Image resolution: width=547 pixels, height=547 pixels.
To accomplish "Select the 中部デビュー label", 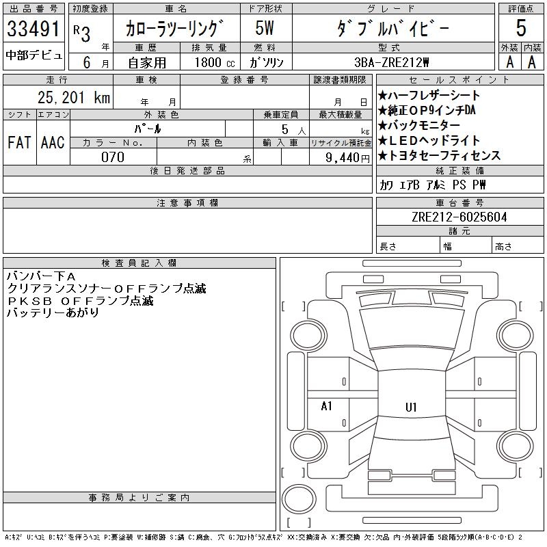I will coord(34,55).
